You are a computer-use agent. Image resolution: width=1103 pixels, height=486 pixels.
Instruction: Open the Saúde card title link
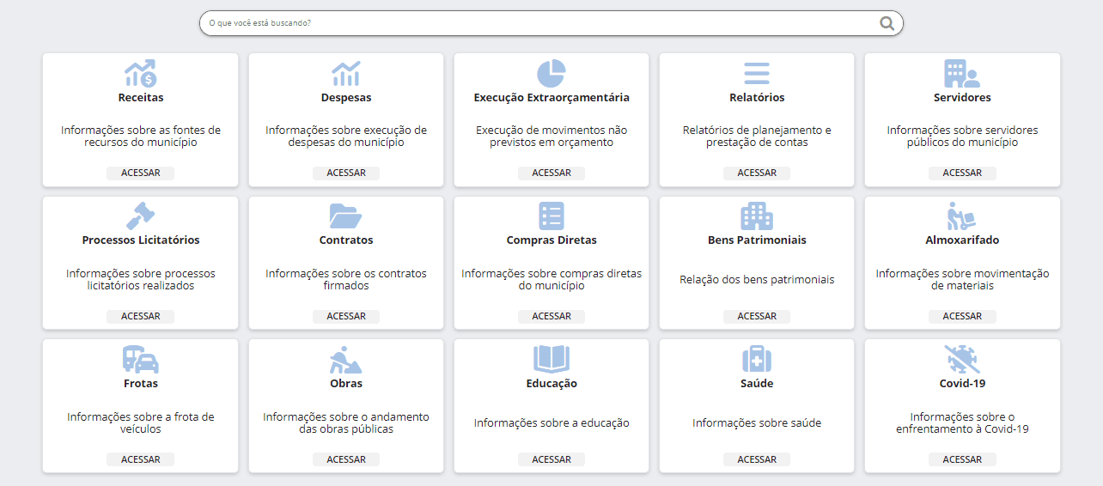point(756,384)
